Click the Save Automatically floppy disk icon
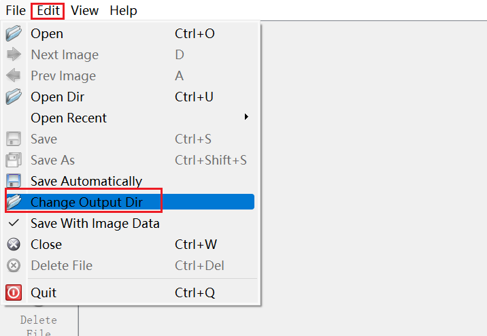487x336 pixels. coord(14,181)
